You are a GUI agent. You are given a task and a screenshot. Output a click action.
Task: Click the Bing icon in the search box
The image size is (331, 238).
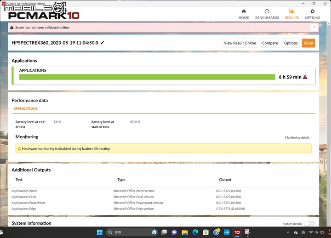(x=154, y=232)
